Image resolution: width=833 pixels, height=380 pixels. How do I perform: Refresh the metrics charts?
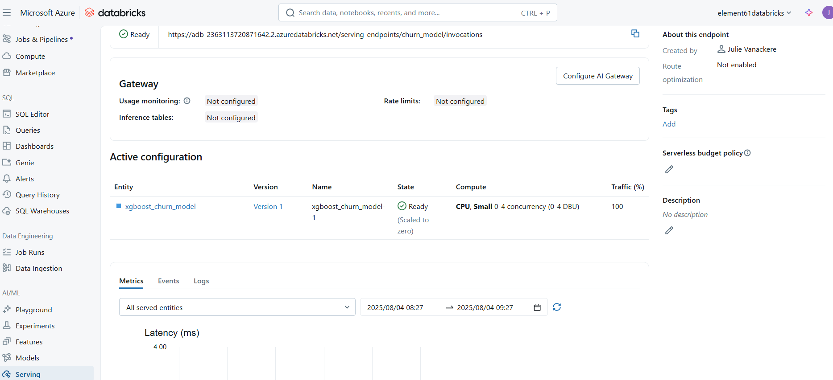coord(557,307)
